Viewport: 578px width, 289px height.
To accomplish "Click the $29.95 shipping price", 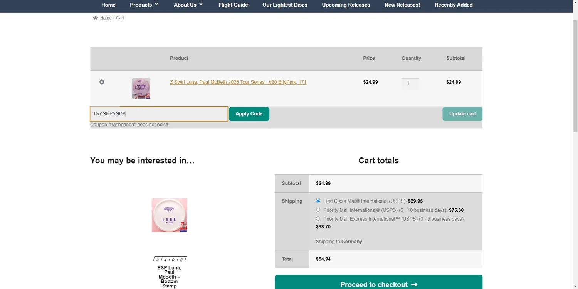I will (x=415, y=201).
